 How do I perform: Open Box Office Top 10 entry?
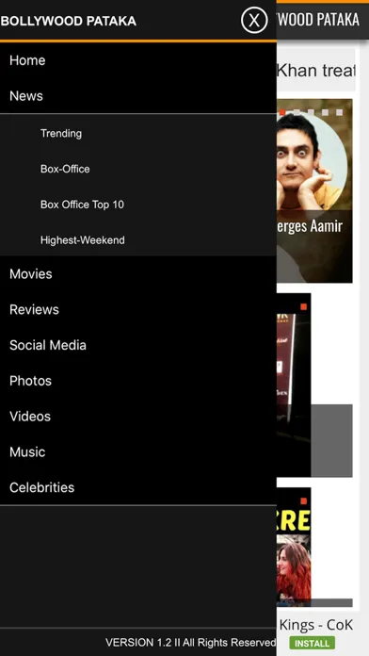pyautogui.click(x=138, y=205)
